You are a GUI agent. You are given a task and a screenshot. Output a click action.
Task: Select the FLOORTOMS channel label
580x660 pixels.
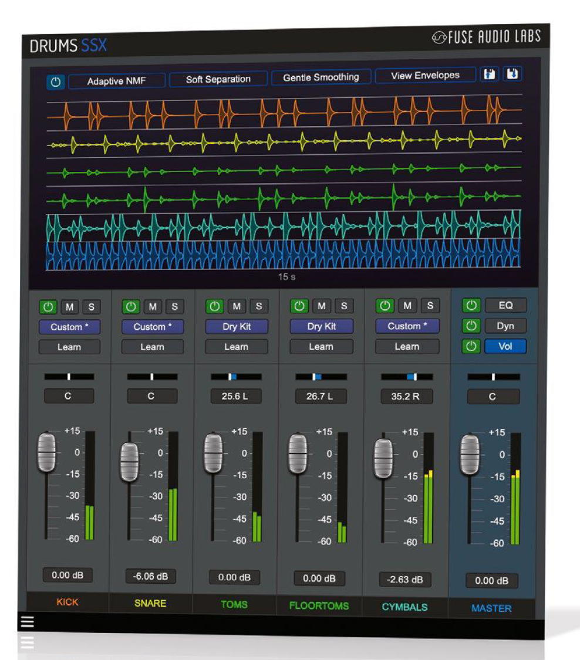point(319,605)
